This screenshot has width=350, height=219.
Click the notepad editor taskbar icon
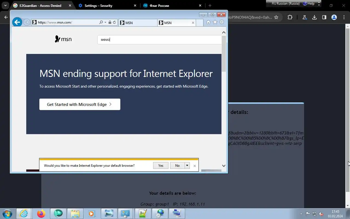point(143,214)
